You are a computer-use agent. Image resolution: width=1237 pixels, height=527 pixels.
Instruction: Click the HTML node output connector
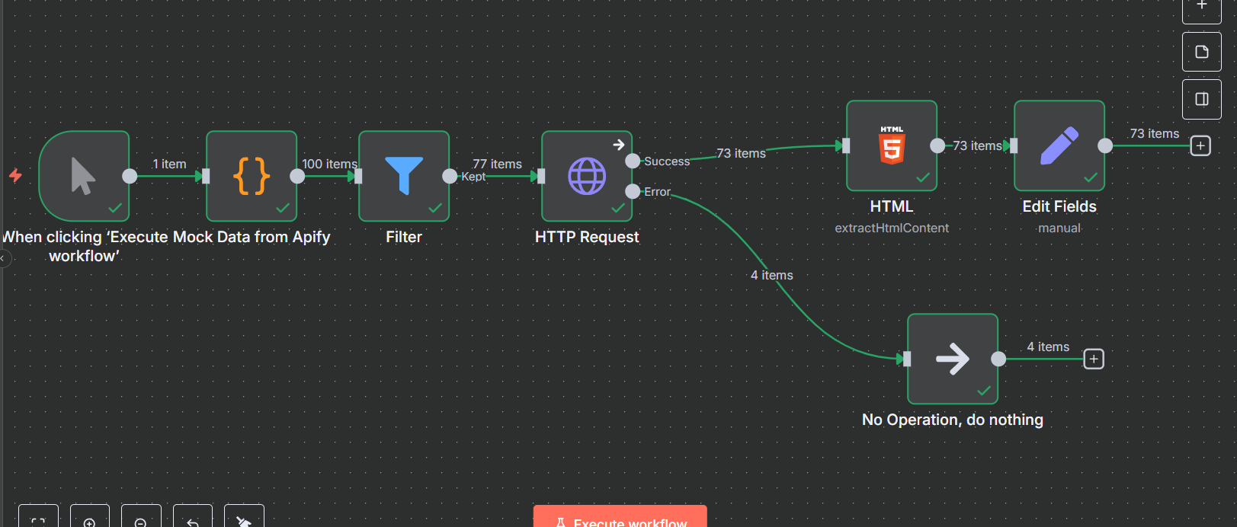tap(937, 145)
